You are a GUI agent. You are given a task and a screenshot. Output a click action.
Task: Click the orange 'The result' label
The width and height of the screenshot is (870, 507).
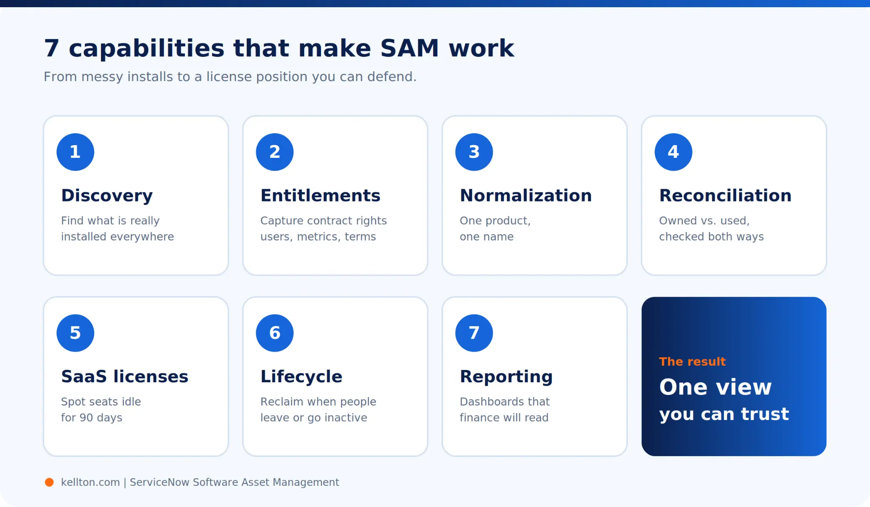tap(692, 361)
